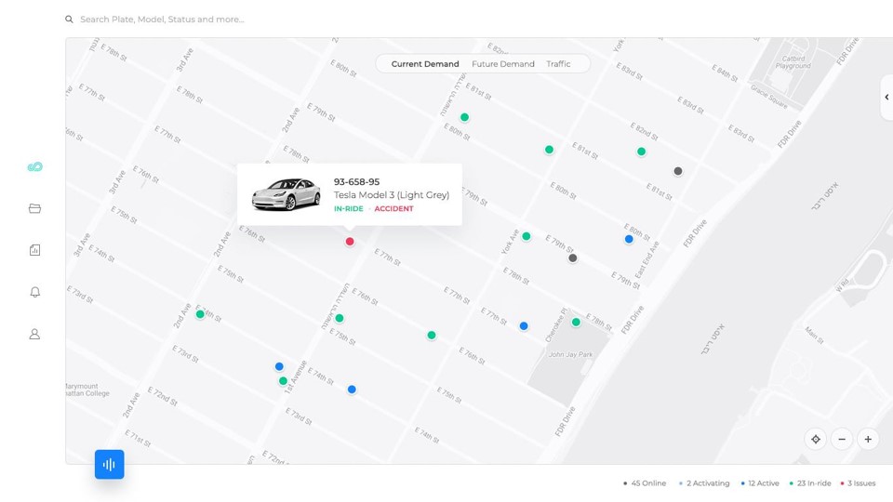Open the user profile icon in sidebar
The image size is (893, 502).
(34, 334)
